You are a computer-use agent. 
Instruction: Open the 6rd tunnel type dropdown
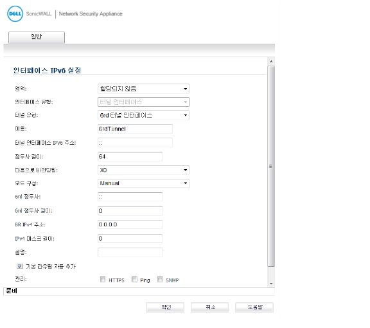143,115
